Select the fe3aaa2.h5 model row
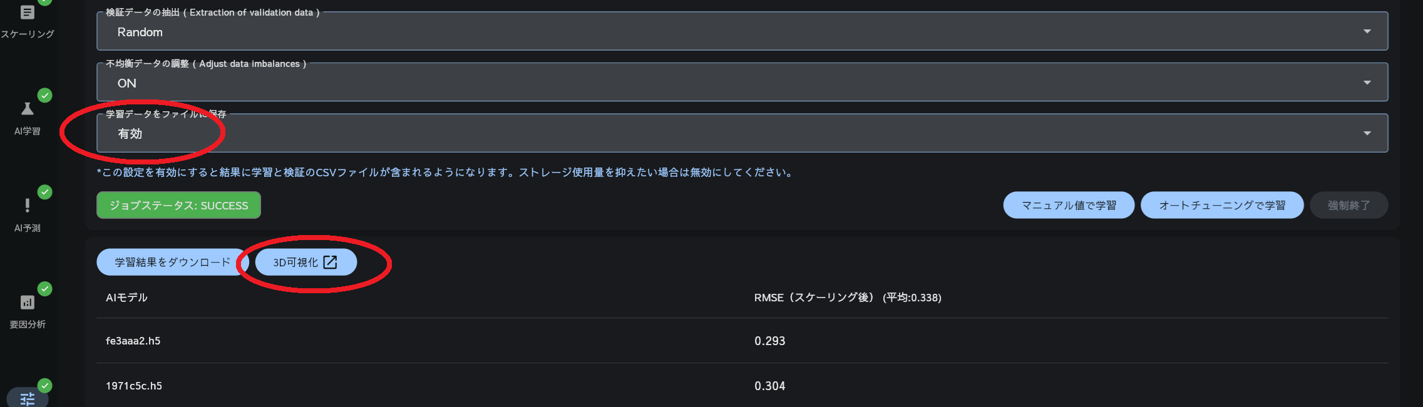 point(133,341)
